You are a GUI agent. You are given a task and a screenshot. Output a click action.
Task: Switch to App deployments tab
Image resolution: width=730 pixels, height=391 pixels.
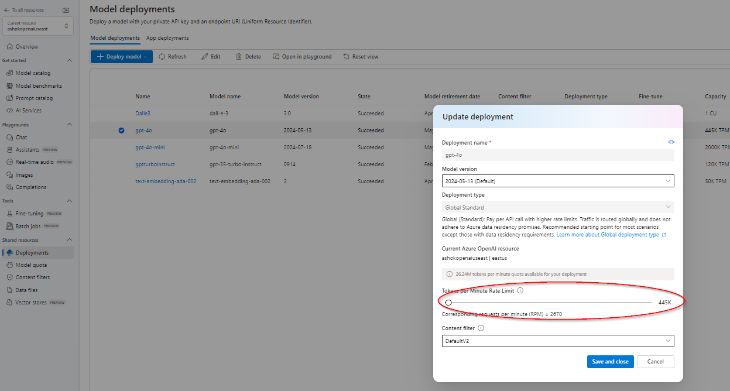[167, 38]
